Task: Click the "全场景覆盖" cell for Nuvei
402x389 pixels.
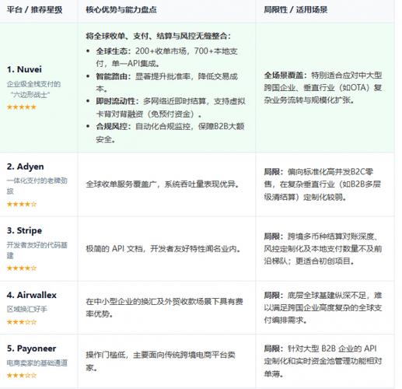Action: tap(323, 88)
